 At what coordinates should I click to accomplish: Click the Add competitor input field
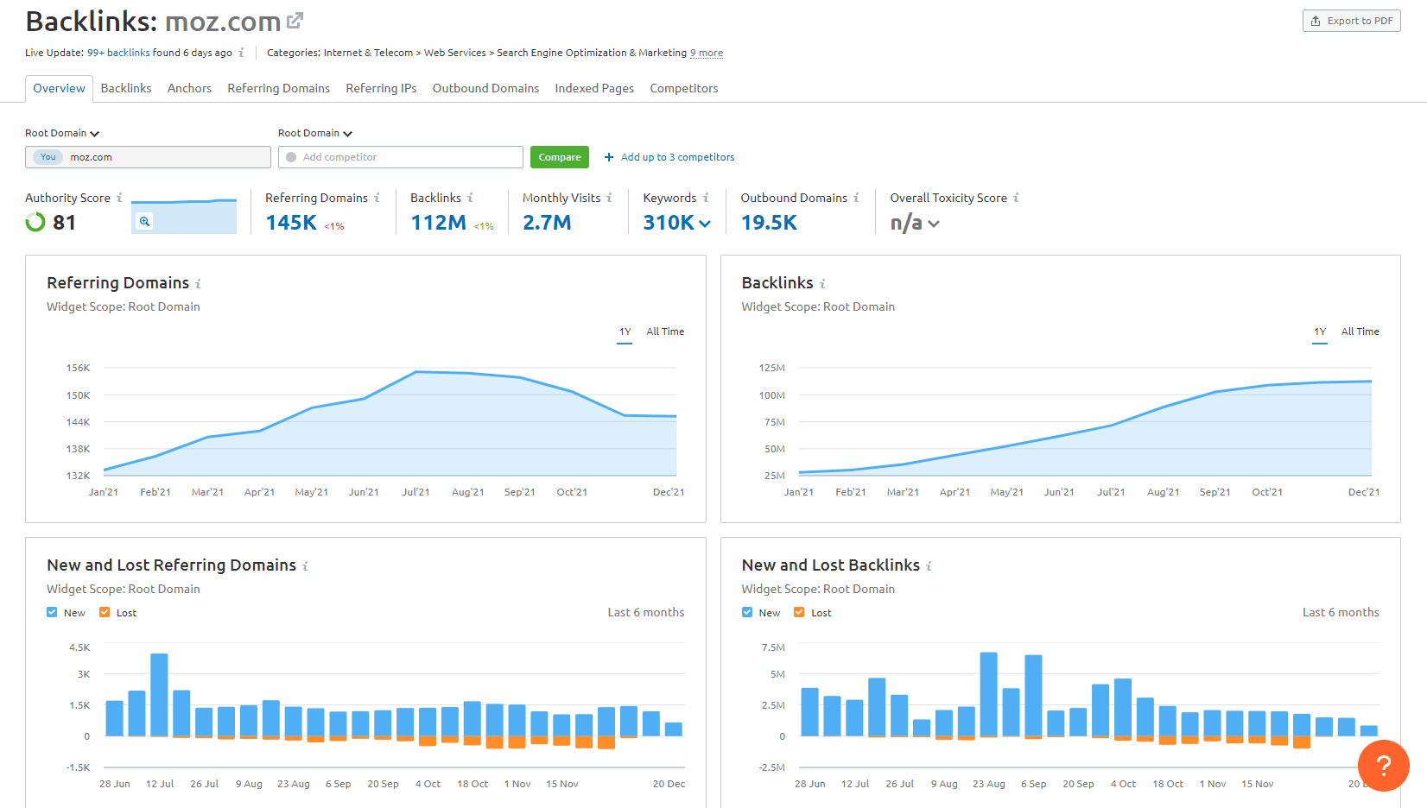[401, 157]
